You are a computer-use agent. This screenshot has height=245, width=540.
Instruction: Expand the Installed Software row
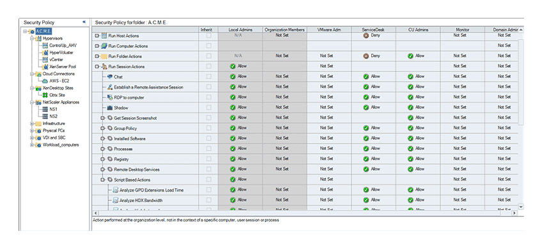click(x=102, y=138)
